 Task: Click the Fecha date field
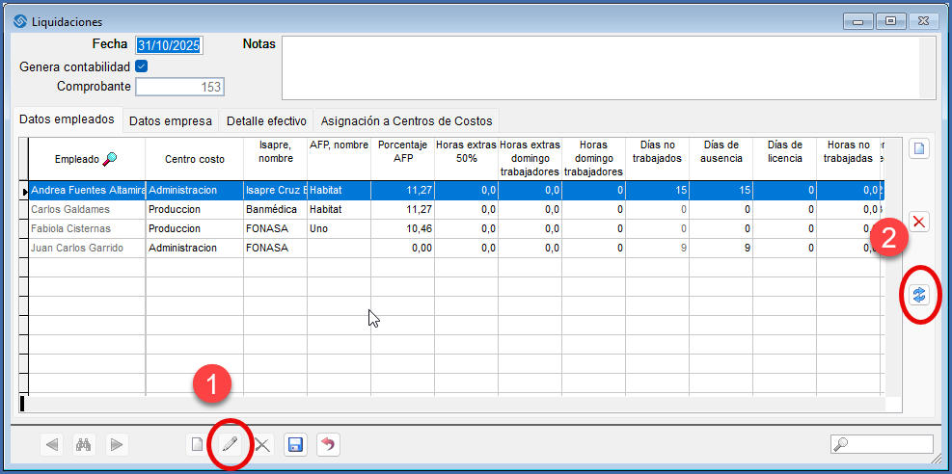coord(170,45)
